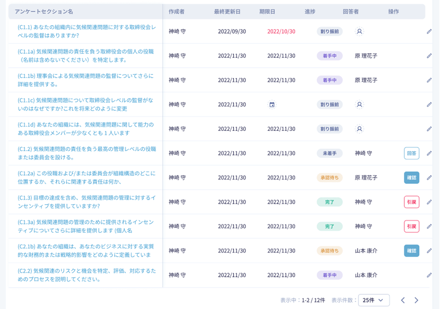Click the left chevron pagination arrow
The height and width of the screenshot is (309, 440).
tap(403, 301)
